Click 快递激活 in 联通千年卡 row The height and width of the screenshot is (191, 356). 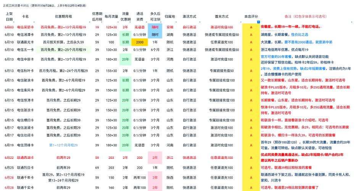click(189, 178)
